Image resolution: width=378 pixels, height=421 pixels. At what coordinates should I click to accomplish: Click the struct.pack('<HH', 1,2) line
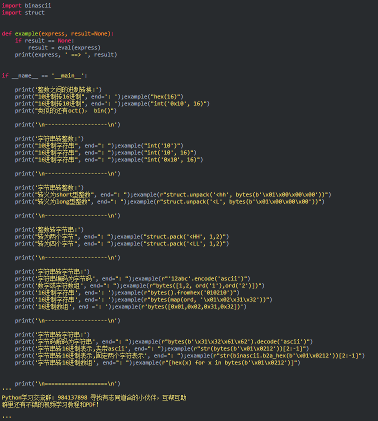pyautogui.click(x=122, y=236)
